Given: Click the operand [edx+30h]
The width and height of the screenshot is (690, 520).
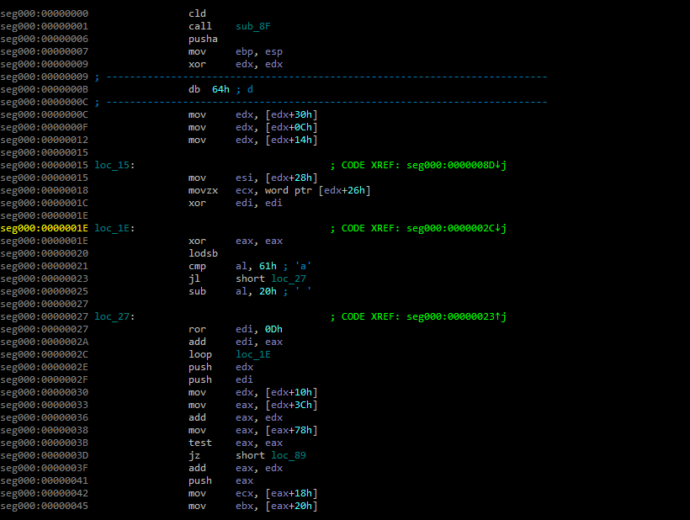Looking at the screenshot, I should [x=291, y=114].
